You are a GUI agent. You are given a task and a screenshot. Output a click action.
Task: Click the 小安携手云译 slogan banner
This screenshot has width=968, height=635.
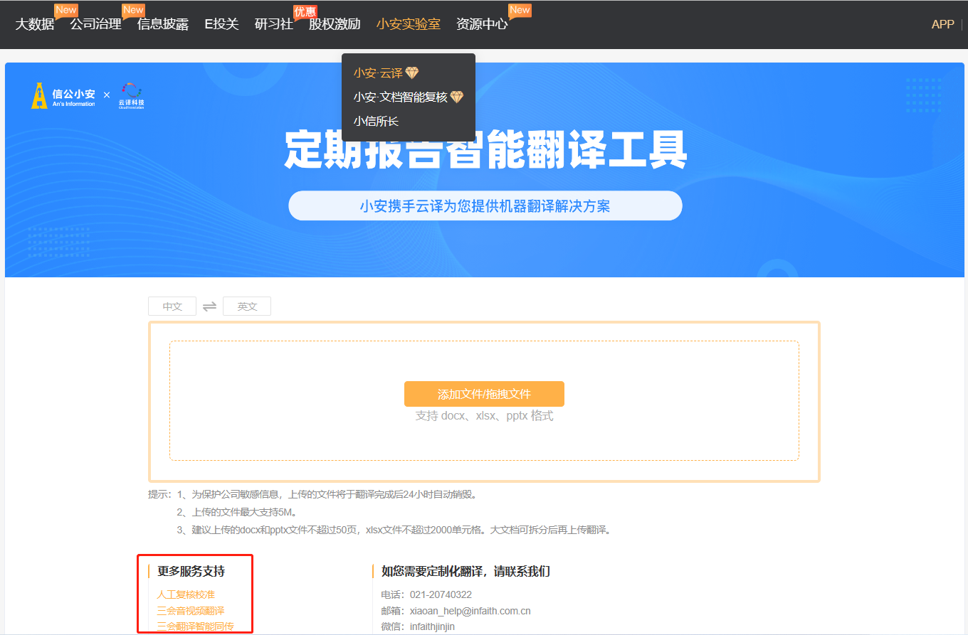[485, 206]
